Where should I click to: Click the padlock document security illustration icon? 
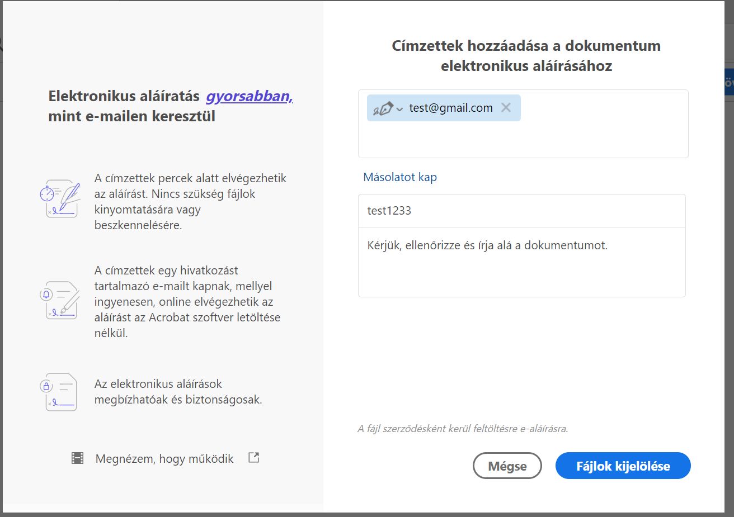tap(60, 391)
